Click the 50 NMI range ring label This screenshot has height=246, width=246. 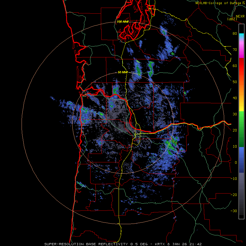123,72
